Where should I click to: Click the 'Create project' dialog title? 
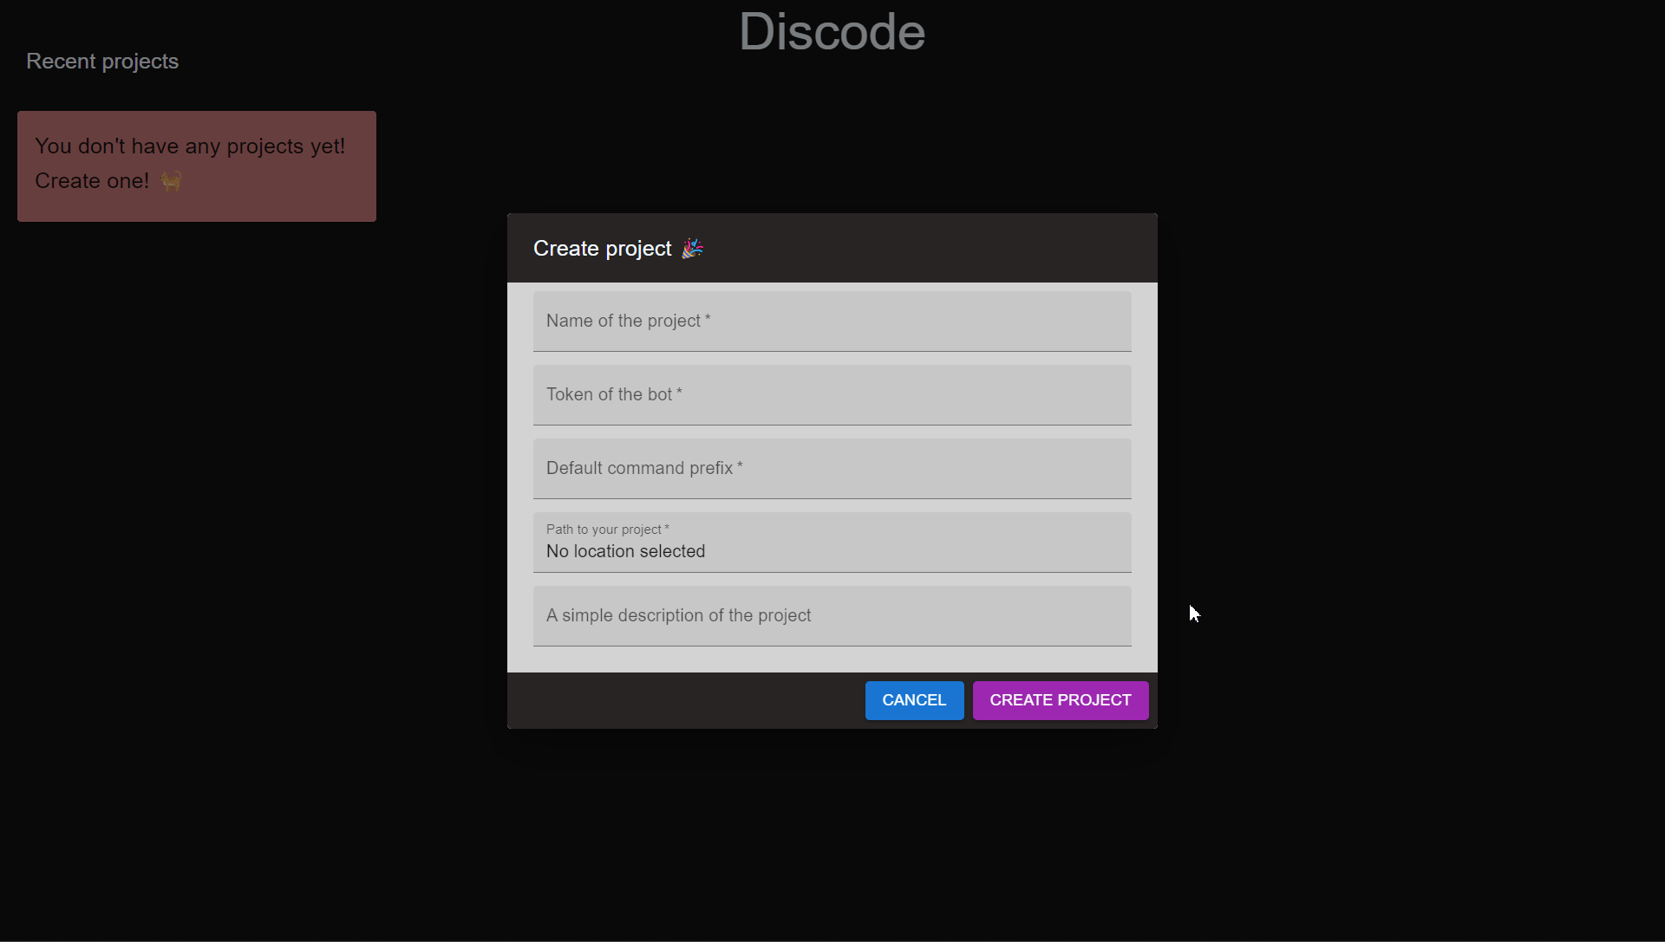[602, 249]
